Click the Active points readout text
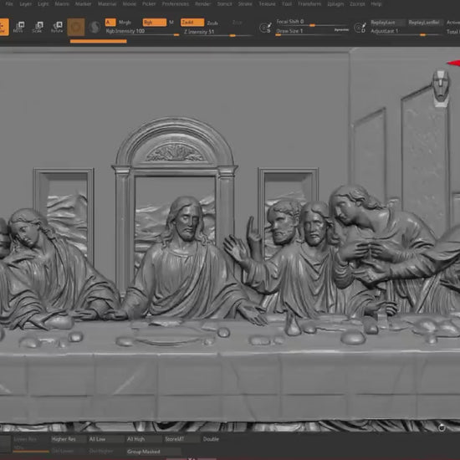Image resolution: width=460 pixels, height=460 pixels. (453, 23)
